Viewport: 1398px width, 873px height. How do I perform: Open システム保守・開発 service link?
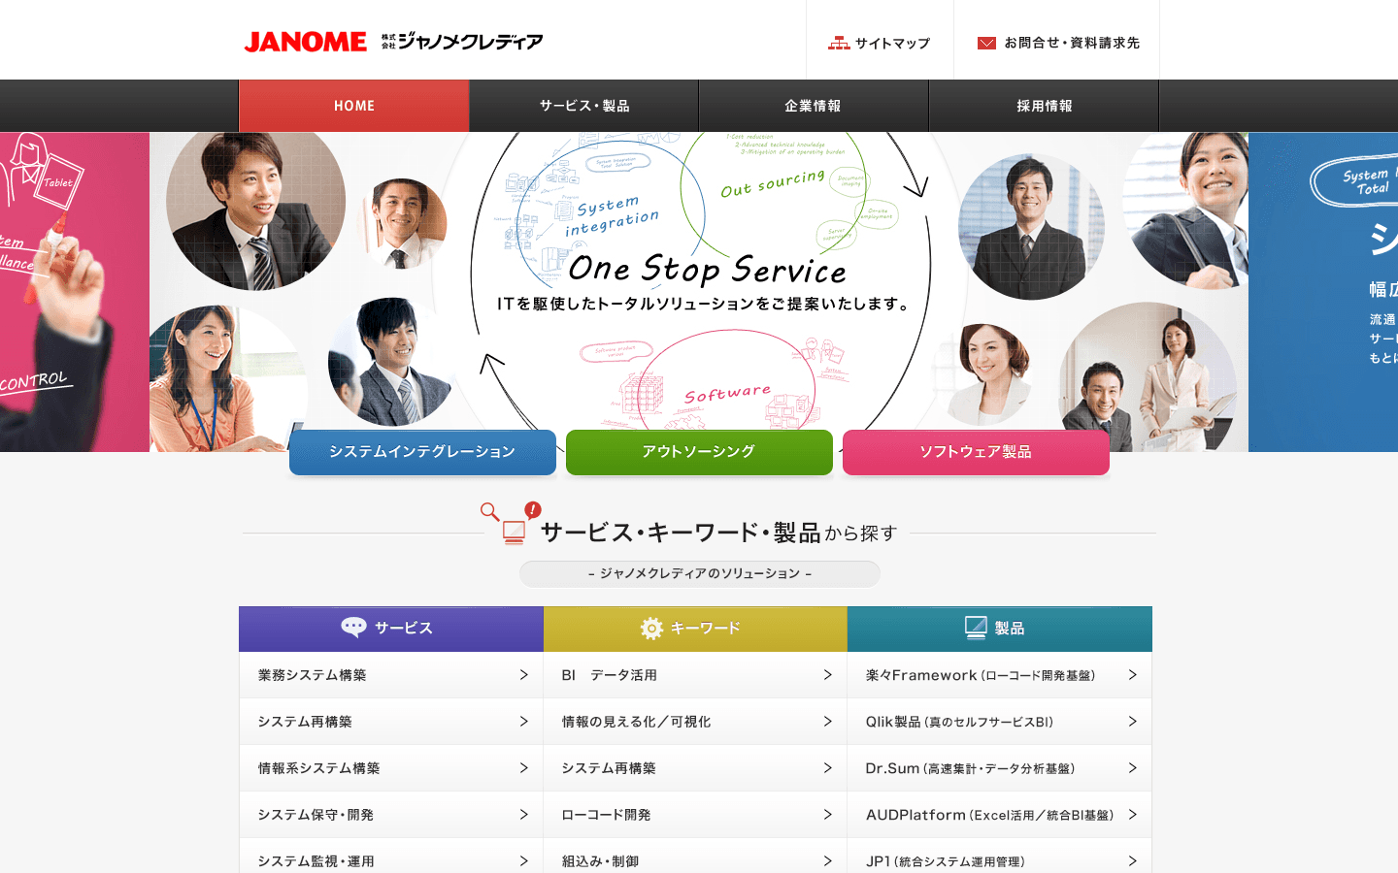(x=391, y=815)
